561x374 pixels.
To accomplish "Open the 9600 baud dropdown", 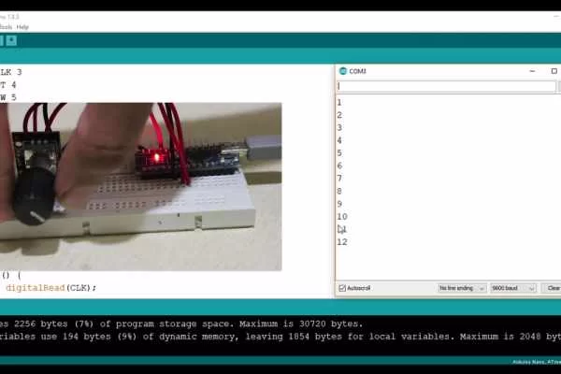I will [x=513, y=288].
